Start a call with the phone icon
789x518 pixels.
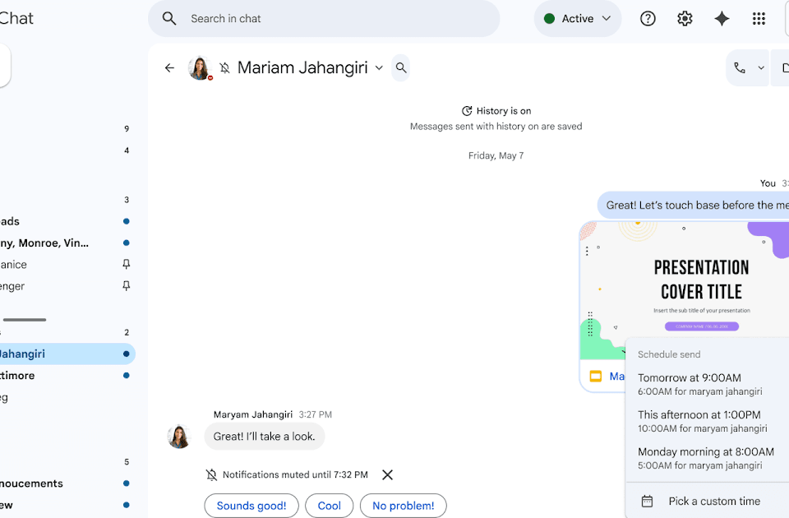(x=740, y=68)
